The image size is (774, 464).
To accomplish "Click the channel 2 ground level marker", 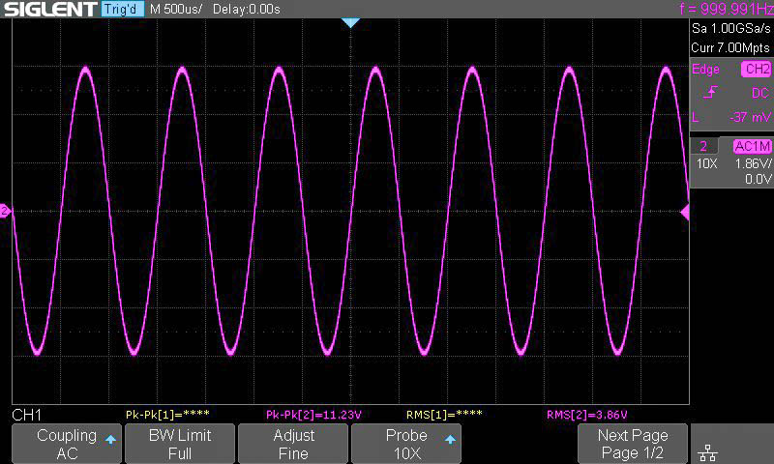I will coord(6,211).
